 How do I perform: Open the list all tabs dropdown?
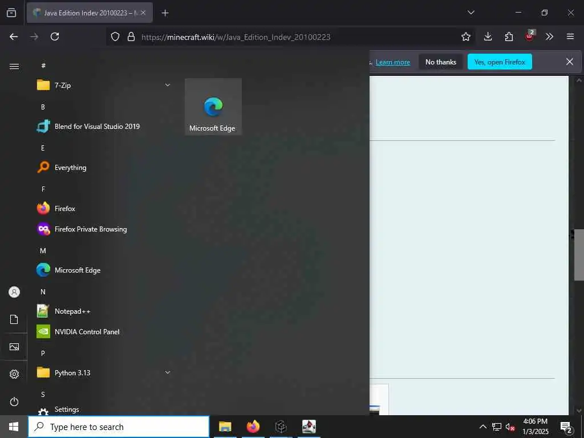point(471,13)
